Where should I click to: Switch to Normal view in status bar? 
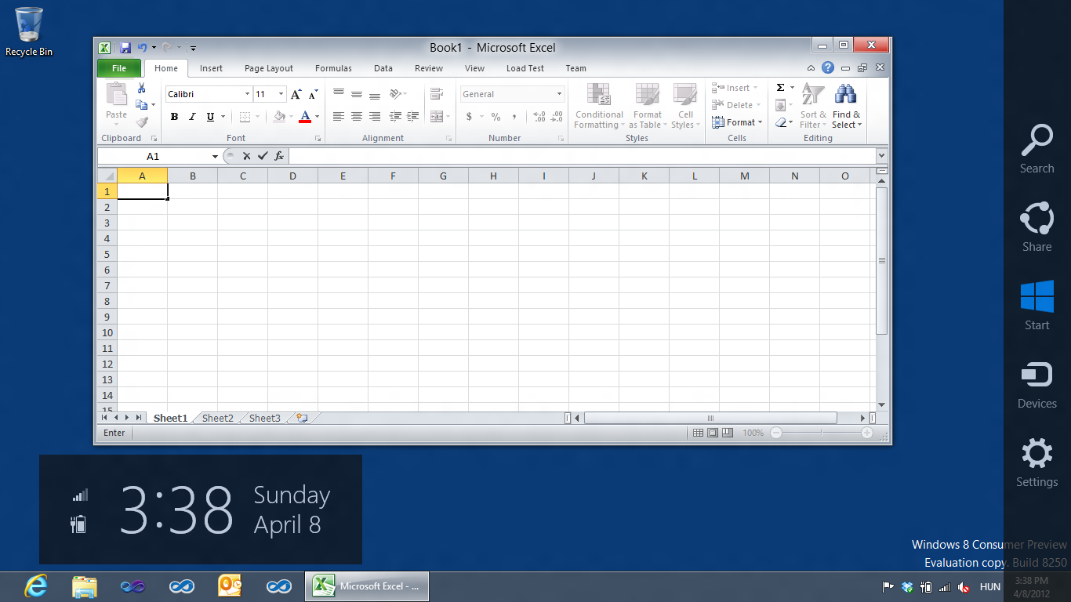698,433
